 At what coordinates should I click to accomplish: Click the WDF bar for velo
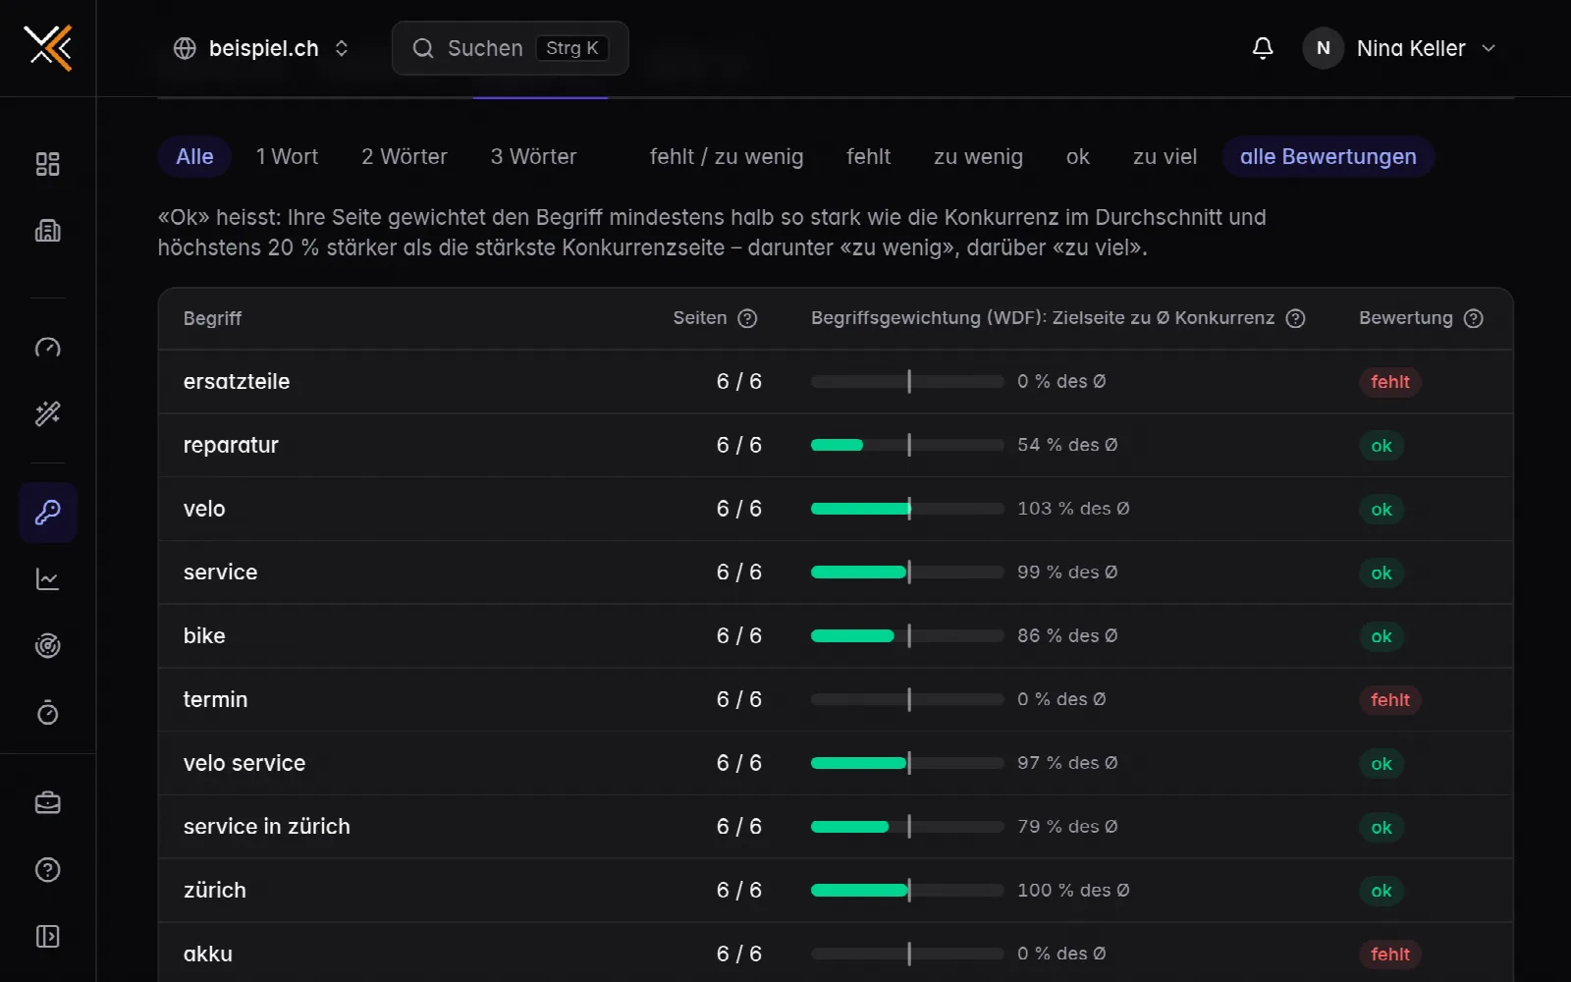(907, 509)
